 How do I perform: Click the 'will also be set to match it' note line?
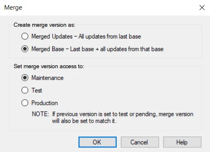point(84,121)
